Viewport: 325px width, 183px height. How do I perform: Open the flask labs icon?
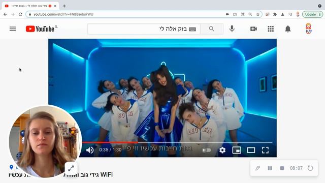tap(282, 14)
